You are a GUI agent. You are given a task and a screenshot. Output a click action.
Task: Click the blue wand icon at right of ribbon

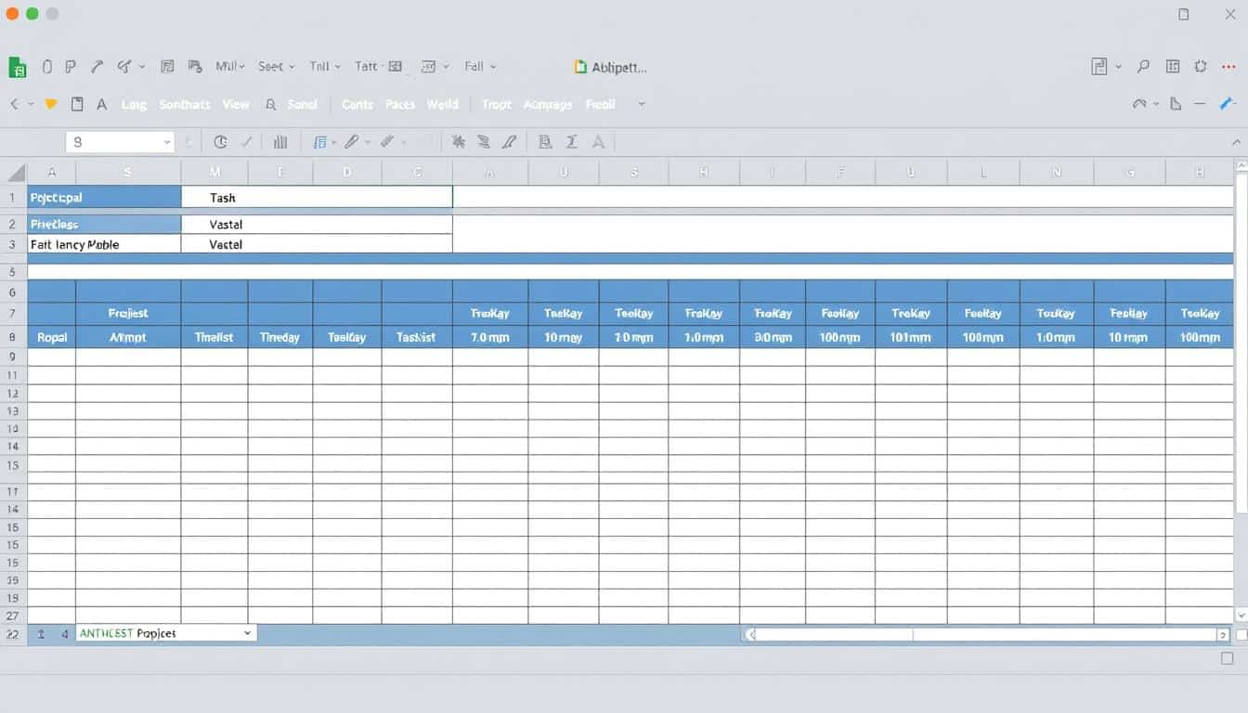(x=1228, y=104)
